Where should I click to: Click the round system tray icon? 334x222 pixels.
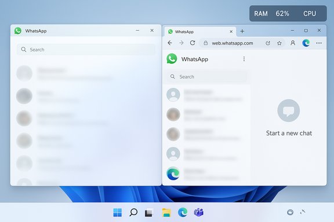click(290, 212)
